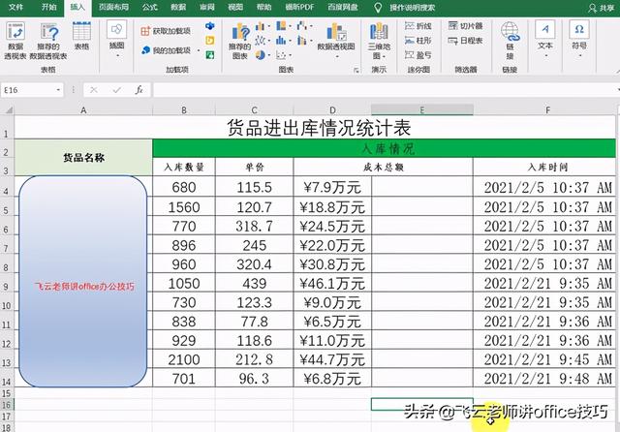Insert a statistic chart
This screenshot has height=432, width=620.
click(283, 41)
